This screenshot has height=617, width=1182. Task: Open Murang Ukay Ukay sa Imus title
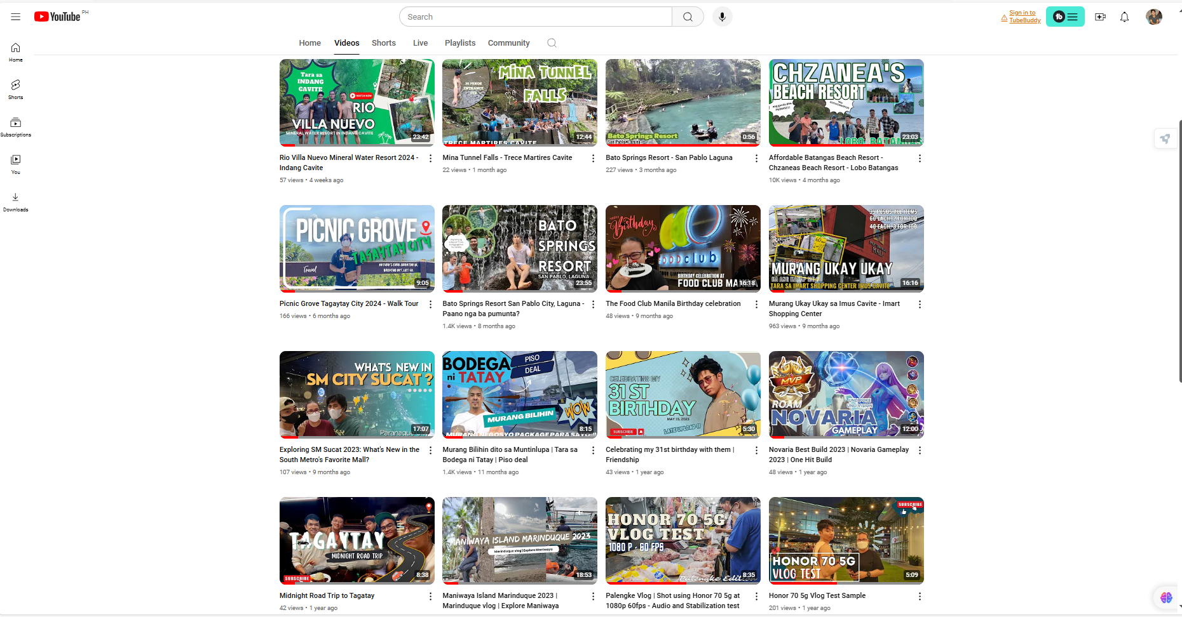pos(834,308)
